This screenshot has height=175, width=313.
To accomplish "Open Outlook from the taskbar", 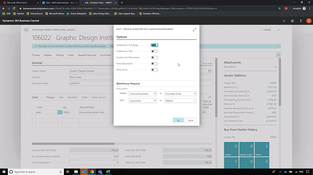I will coord(84,172).
